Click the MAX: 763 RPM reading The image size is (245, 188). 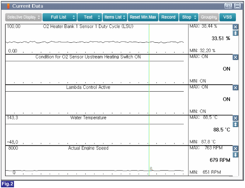point(206,148)
